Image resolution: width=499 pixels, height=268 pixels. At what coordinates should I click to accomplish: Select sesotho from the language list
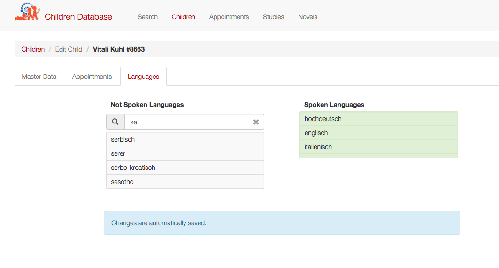coord(185,182)
